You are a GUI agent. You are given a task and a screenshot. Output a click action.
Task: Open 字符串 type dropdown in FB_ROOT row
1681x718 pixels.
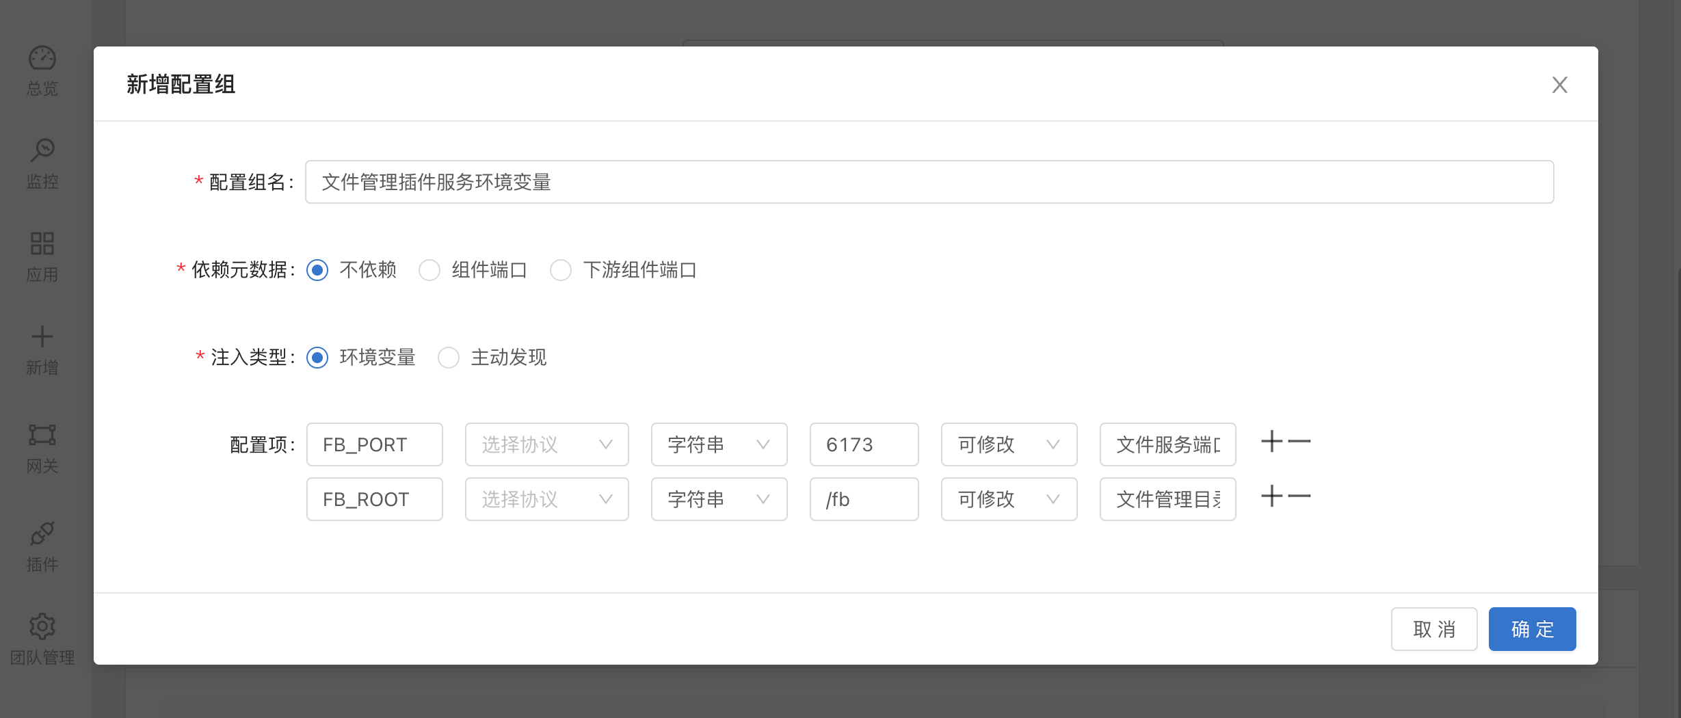click(x=719, y=499)
